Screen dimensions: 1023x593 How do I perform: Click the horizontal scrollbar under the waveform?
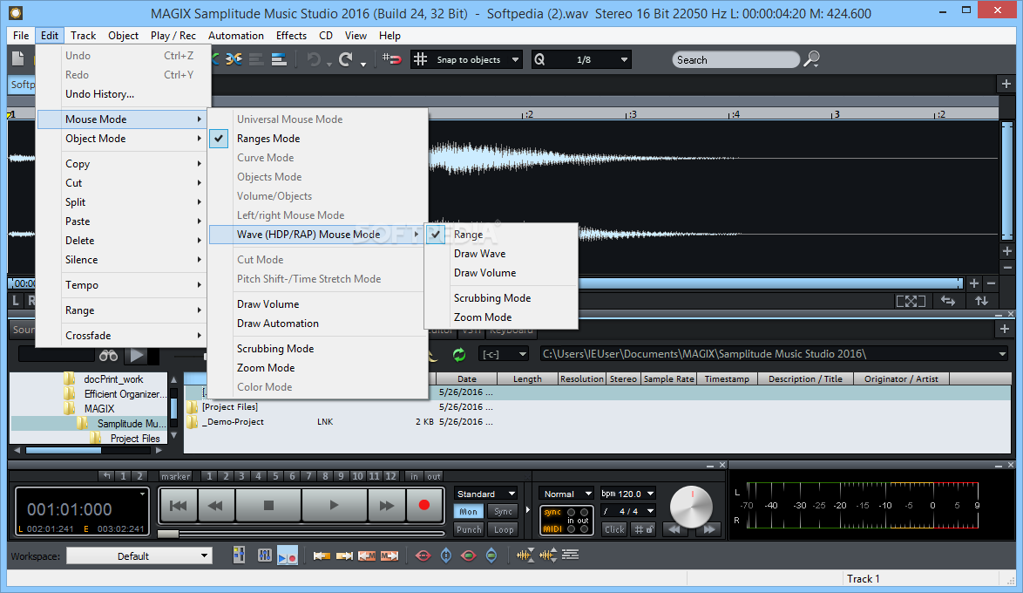770,283
